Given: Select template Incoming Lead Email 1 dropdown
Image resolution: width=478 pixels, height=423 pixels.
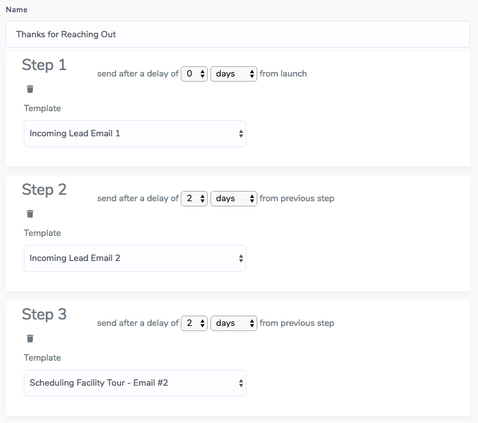Looking at the screenshot, I should (x=135, y=134).
